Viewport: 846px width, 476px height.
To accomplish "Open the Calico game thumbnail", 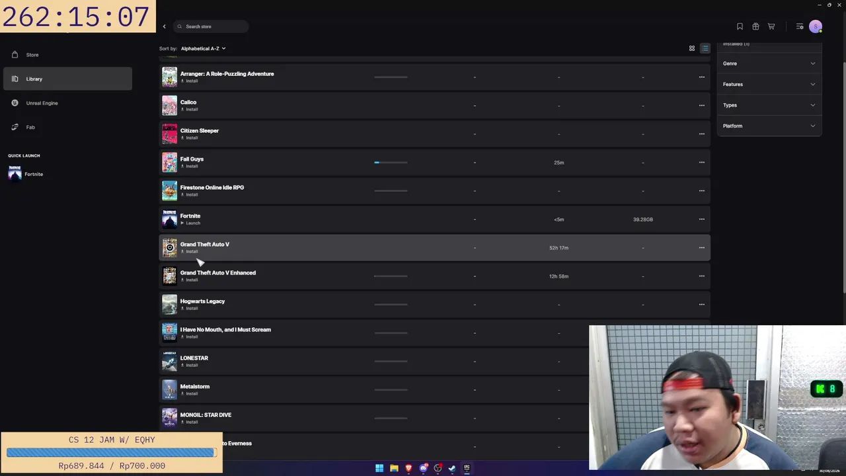I will point(170,105).
